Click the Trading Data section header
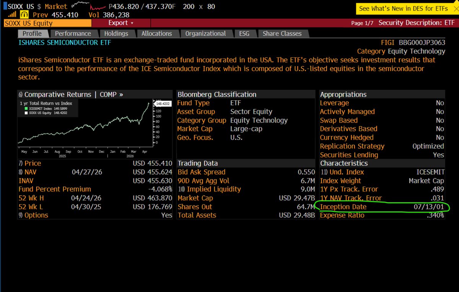 click(197, 163)
